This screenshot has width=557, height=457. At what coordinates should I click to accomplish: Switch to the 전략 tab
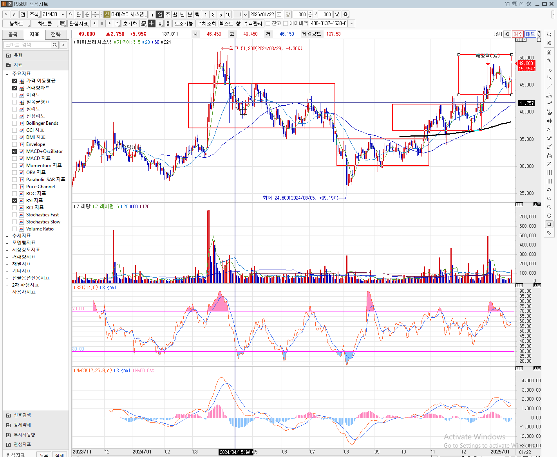click(x=56, y=34)
